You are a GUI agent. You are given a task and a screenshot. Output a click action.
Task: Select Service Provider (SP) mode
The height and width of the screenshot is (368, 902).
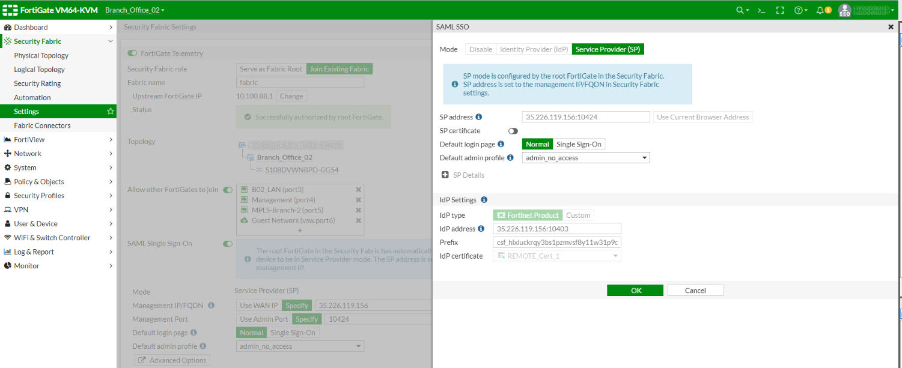point(608,49)
